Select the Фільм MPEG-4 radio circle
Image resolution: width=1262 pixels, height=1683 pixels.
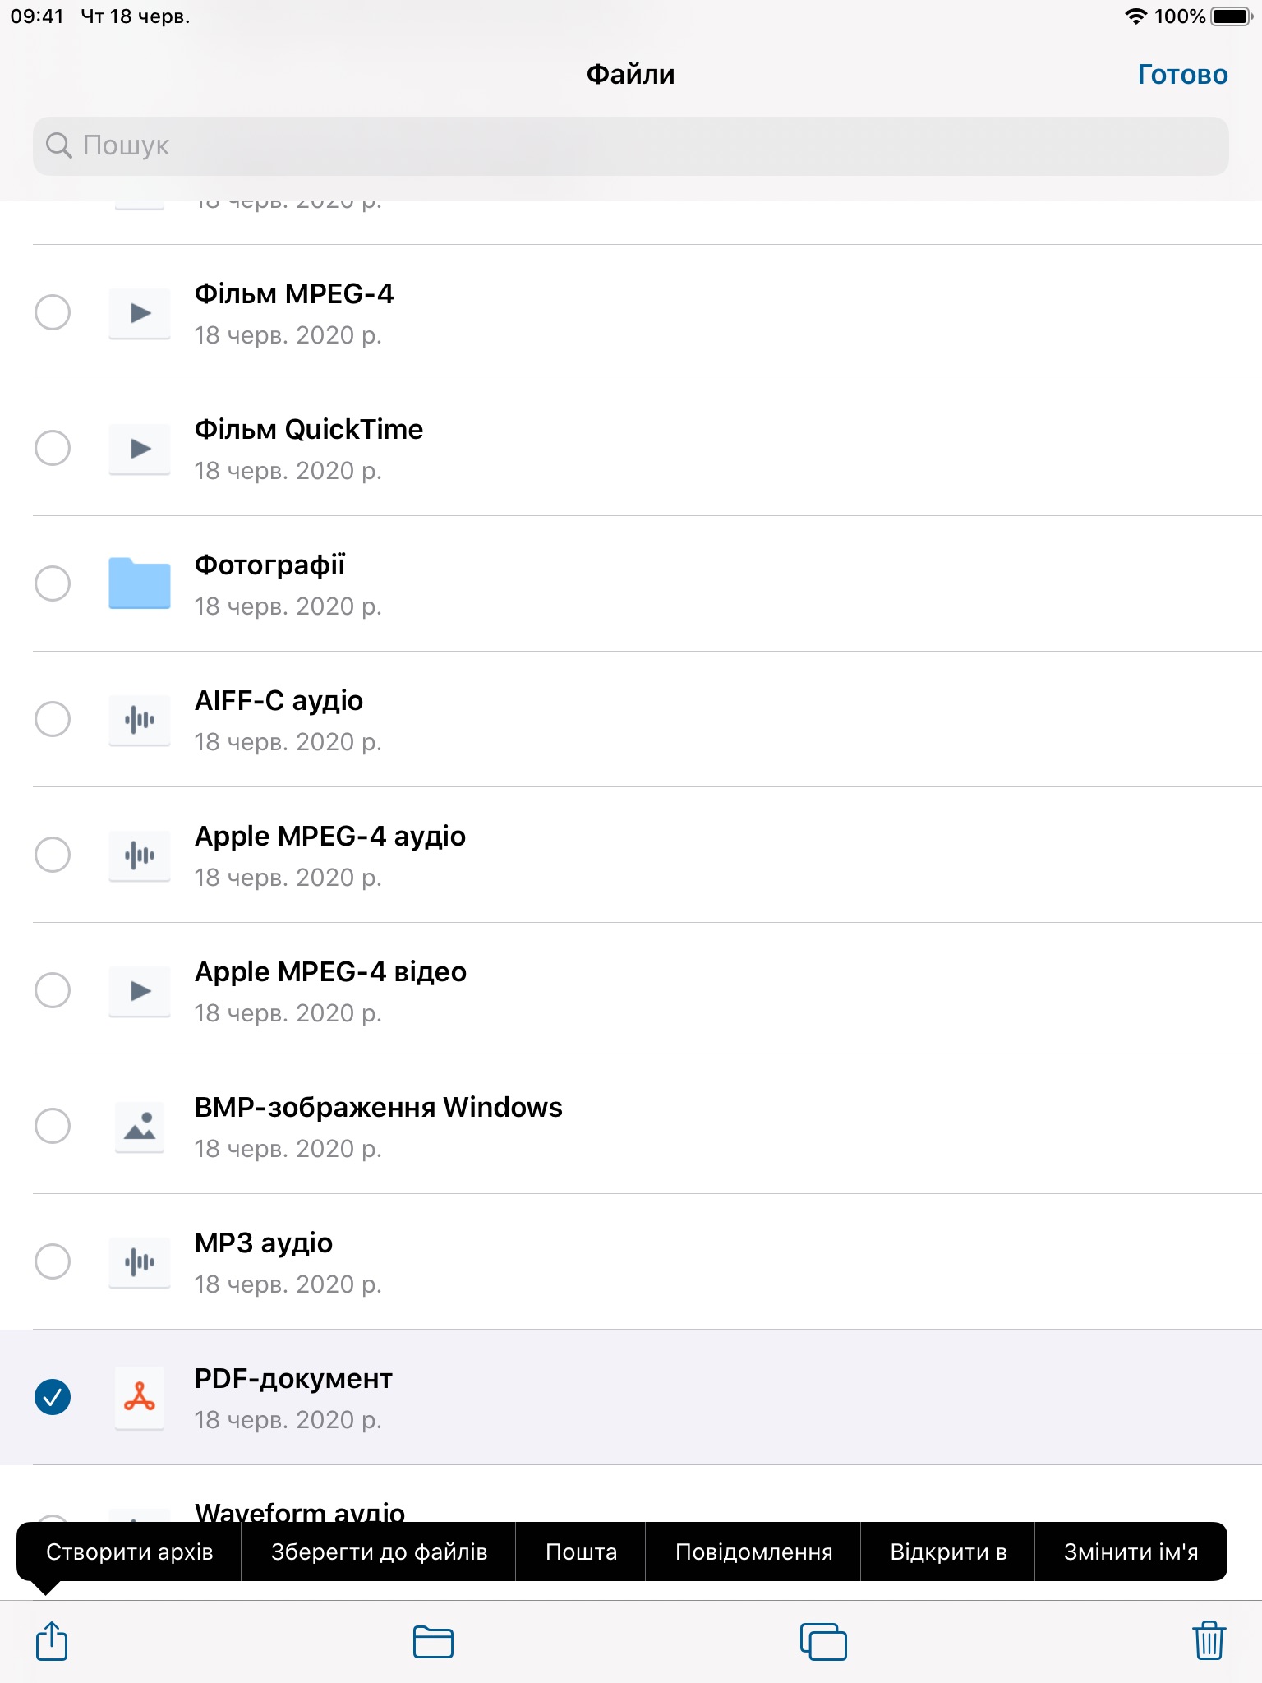coord(53,312)
